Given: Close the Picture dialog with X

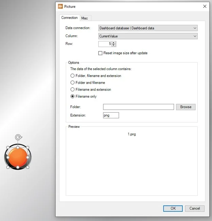Looking at the screenshot, I should (205, 6).
